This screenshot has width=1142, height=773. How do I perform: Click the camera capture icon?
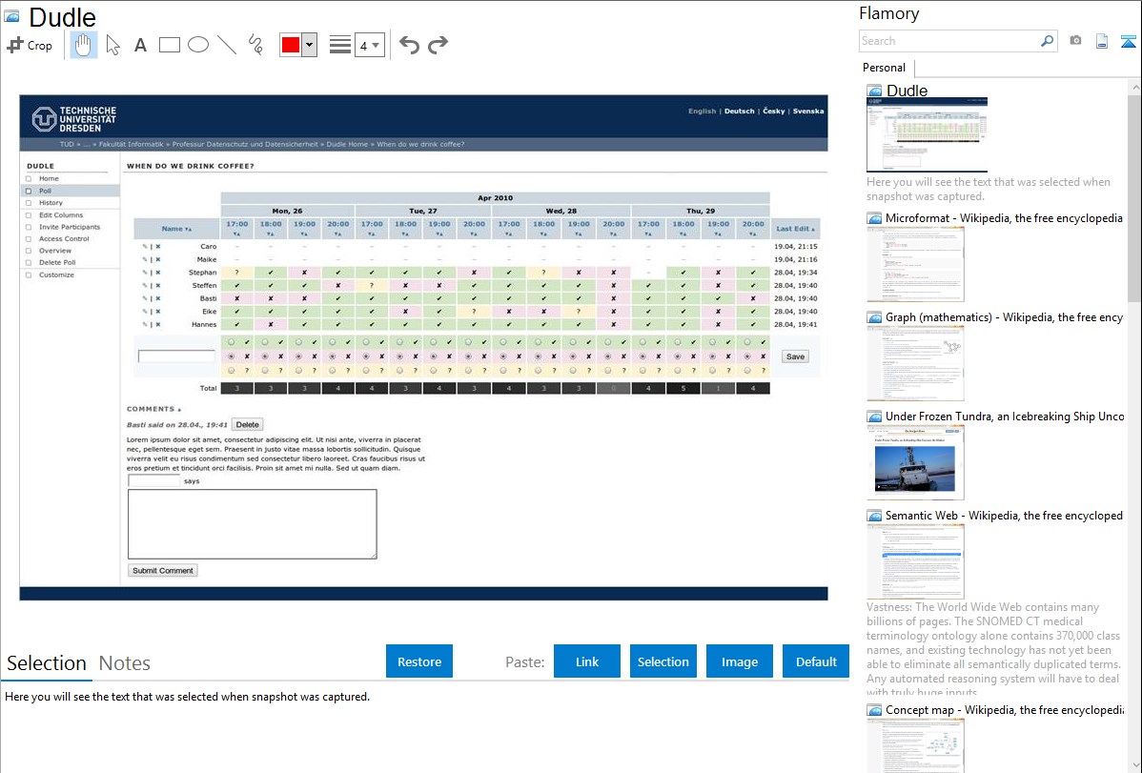(1075, 41)
